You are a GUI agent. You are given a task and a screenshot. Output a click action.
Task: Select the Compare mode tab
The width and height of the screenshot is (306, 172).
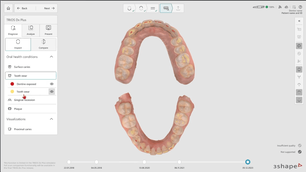(43, 44)
